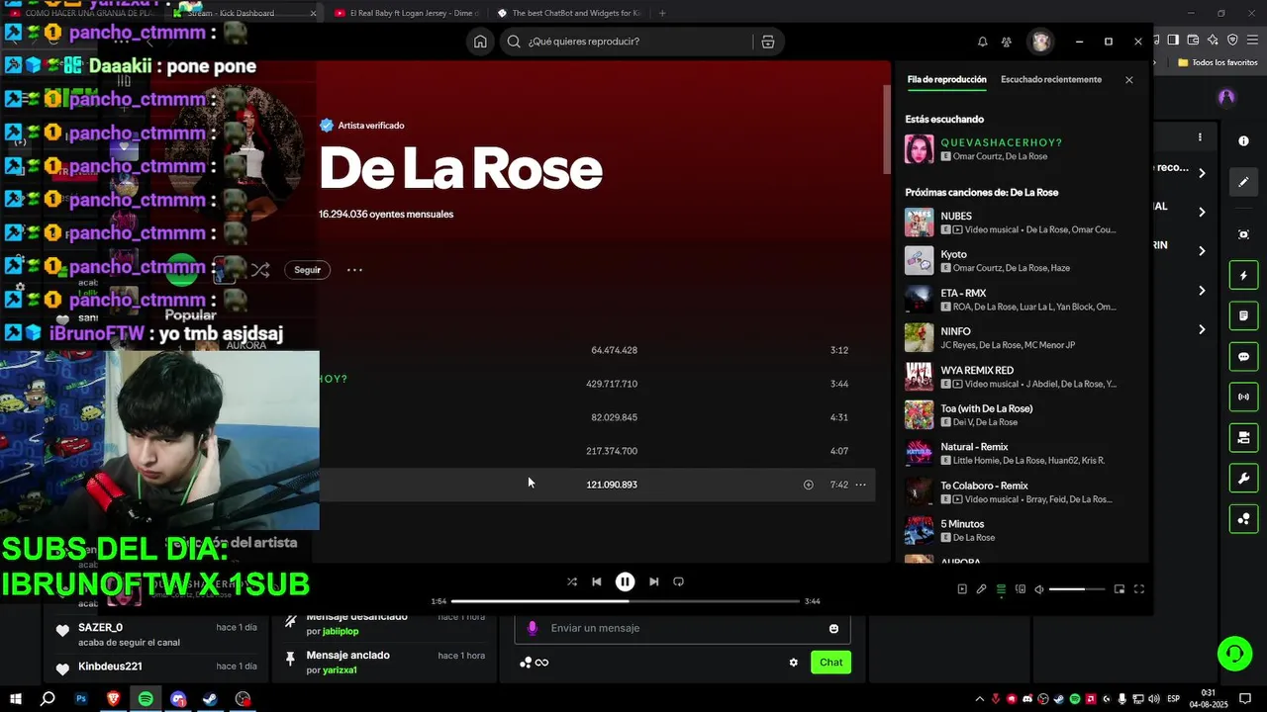Image resolution: width=1267 pixels, height=712 pixels.
Task: Open Kick support headset button
Action: 1234,653
